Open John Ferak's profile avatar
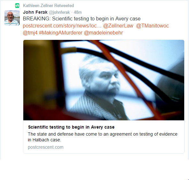 (12, 18)
